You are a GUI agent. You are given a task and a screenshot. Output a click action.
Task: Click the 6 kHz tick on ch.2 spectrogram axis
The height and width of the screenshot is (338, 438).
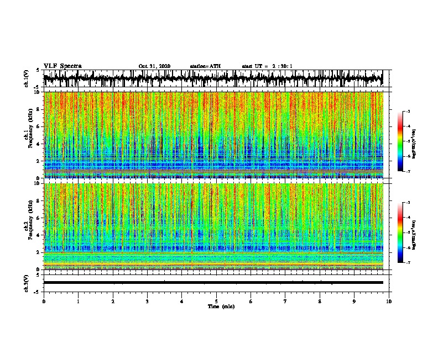click(39, 218)
